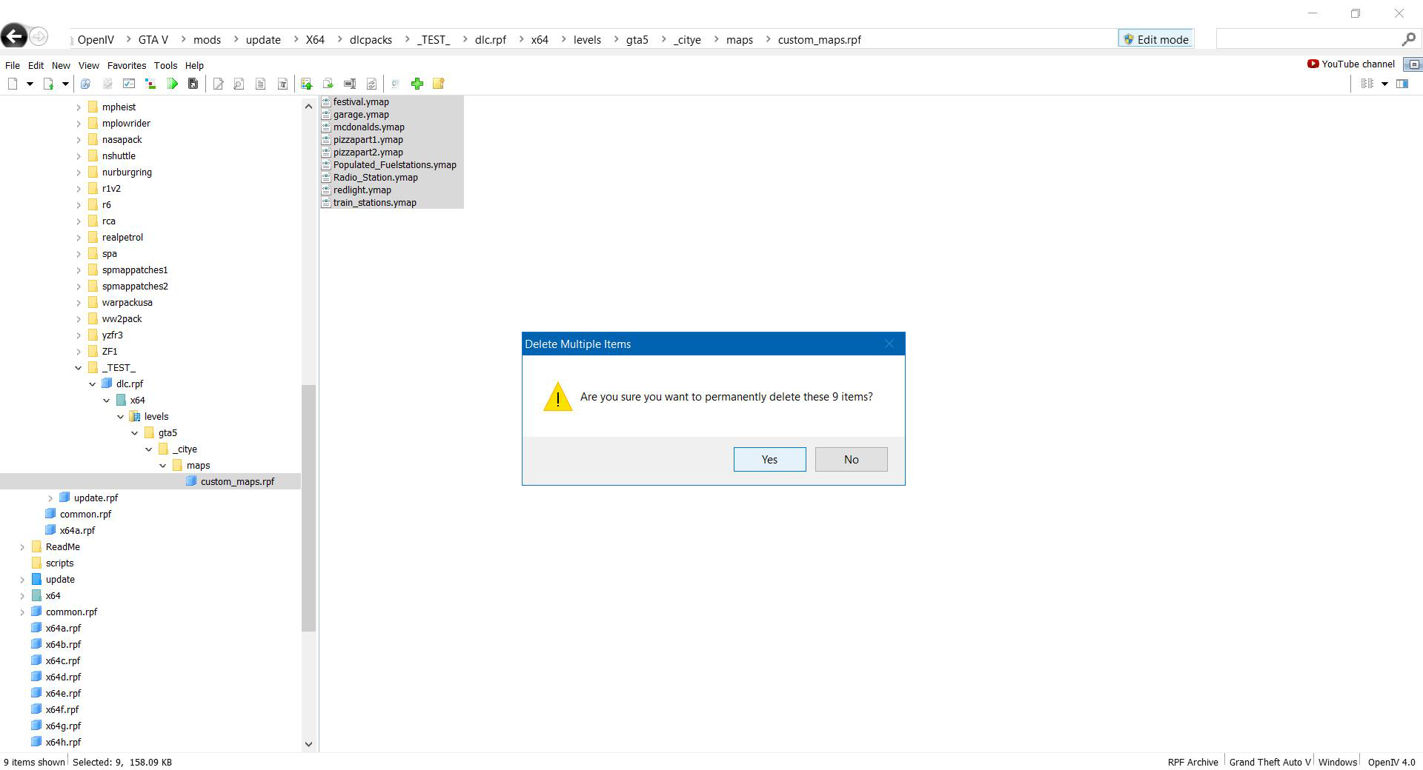Click the blank new file toolbar icon
Image resolution: width=1423 pixels, height=770 pixels.
point(13,84)
